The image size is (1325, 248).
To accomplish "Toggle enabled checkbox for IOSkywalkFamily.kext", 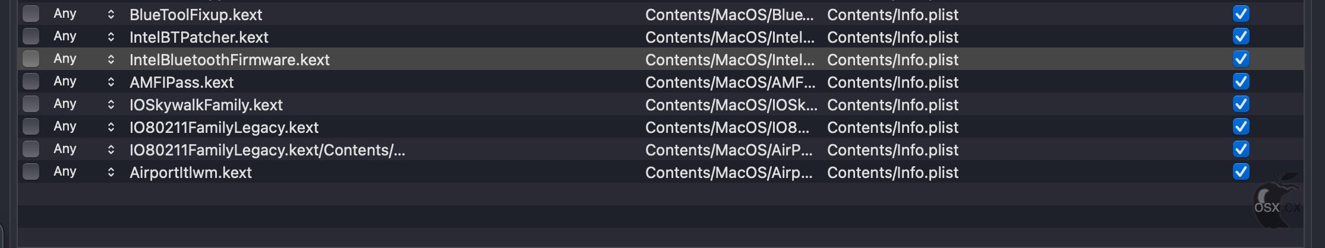I will click(1241, 104).
